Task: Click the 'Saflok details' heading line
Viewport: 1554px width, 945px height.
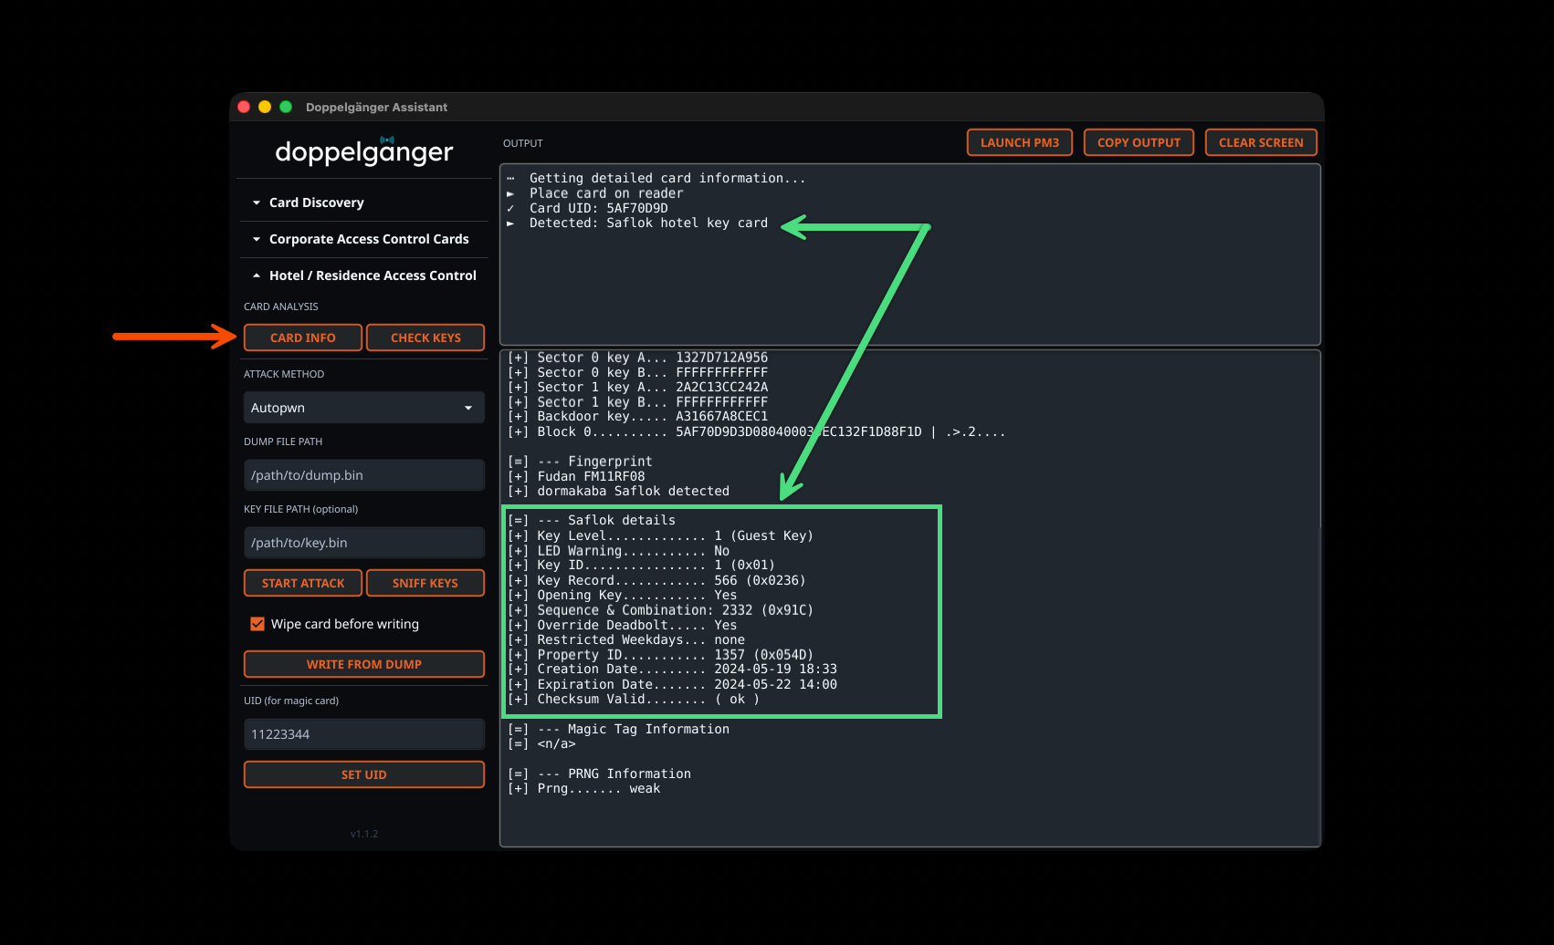Action: coord(592,520)
